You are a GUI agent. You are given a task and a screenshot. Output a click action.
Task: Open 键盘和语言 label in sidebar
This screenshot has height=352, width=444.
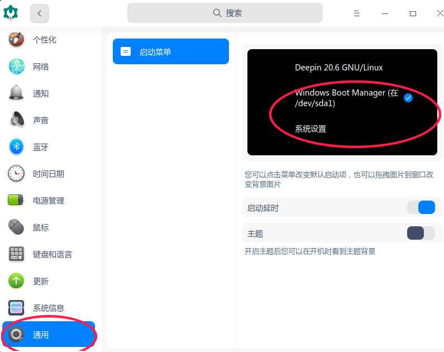[52, 254]
